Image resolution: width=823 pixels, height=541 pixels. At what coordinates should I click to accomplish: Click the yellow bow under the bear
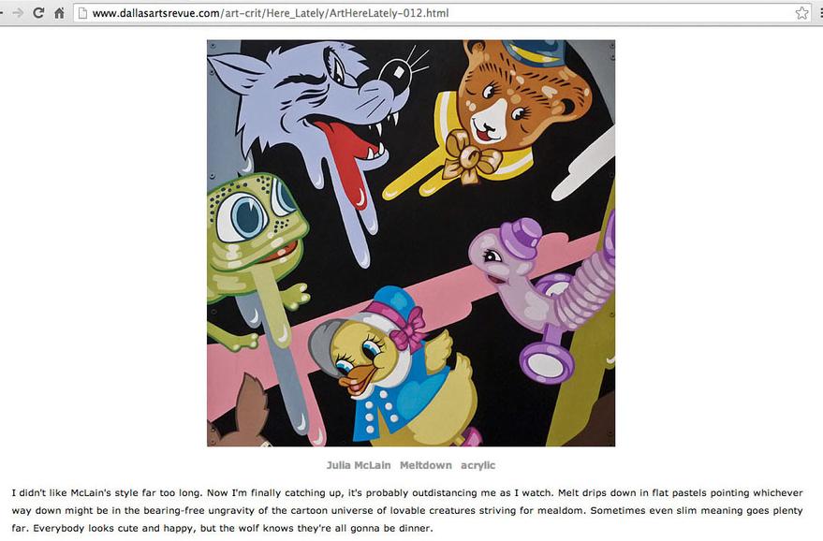pos(469,157)
